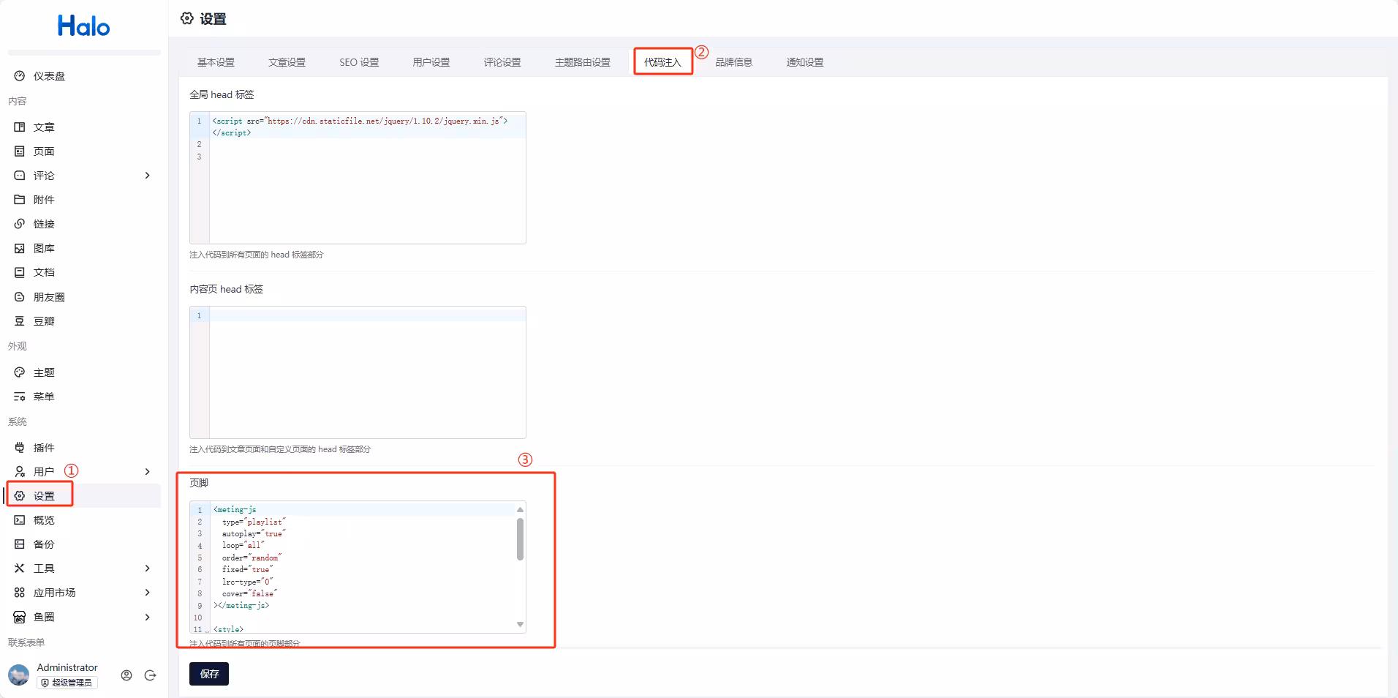Click the fold marker beside line 11 <style>
This screenshot has height=698, width=1398.
click(x=208, y=630)
